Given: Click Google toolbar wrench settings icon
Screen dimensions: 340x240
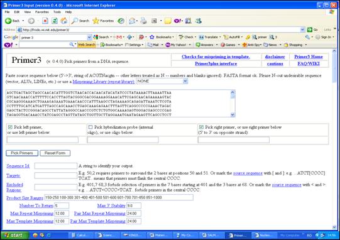Looking at the screenshot, I should coord(307,37).
